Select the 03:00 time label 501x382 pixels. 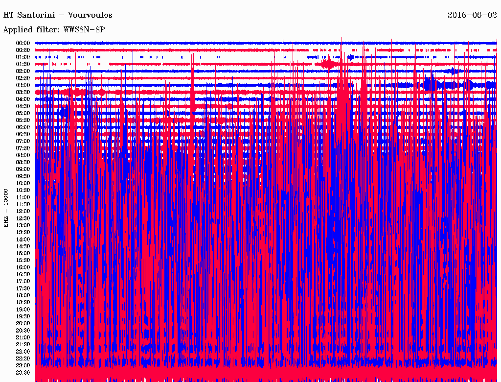click(x=23, y=85)
